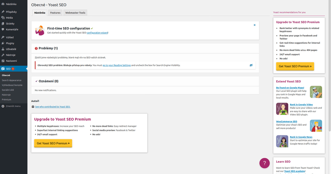Click the Stránky pages icon
This screenshot has width=331, height=174.
pos(3,24)
